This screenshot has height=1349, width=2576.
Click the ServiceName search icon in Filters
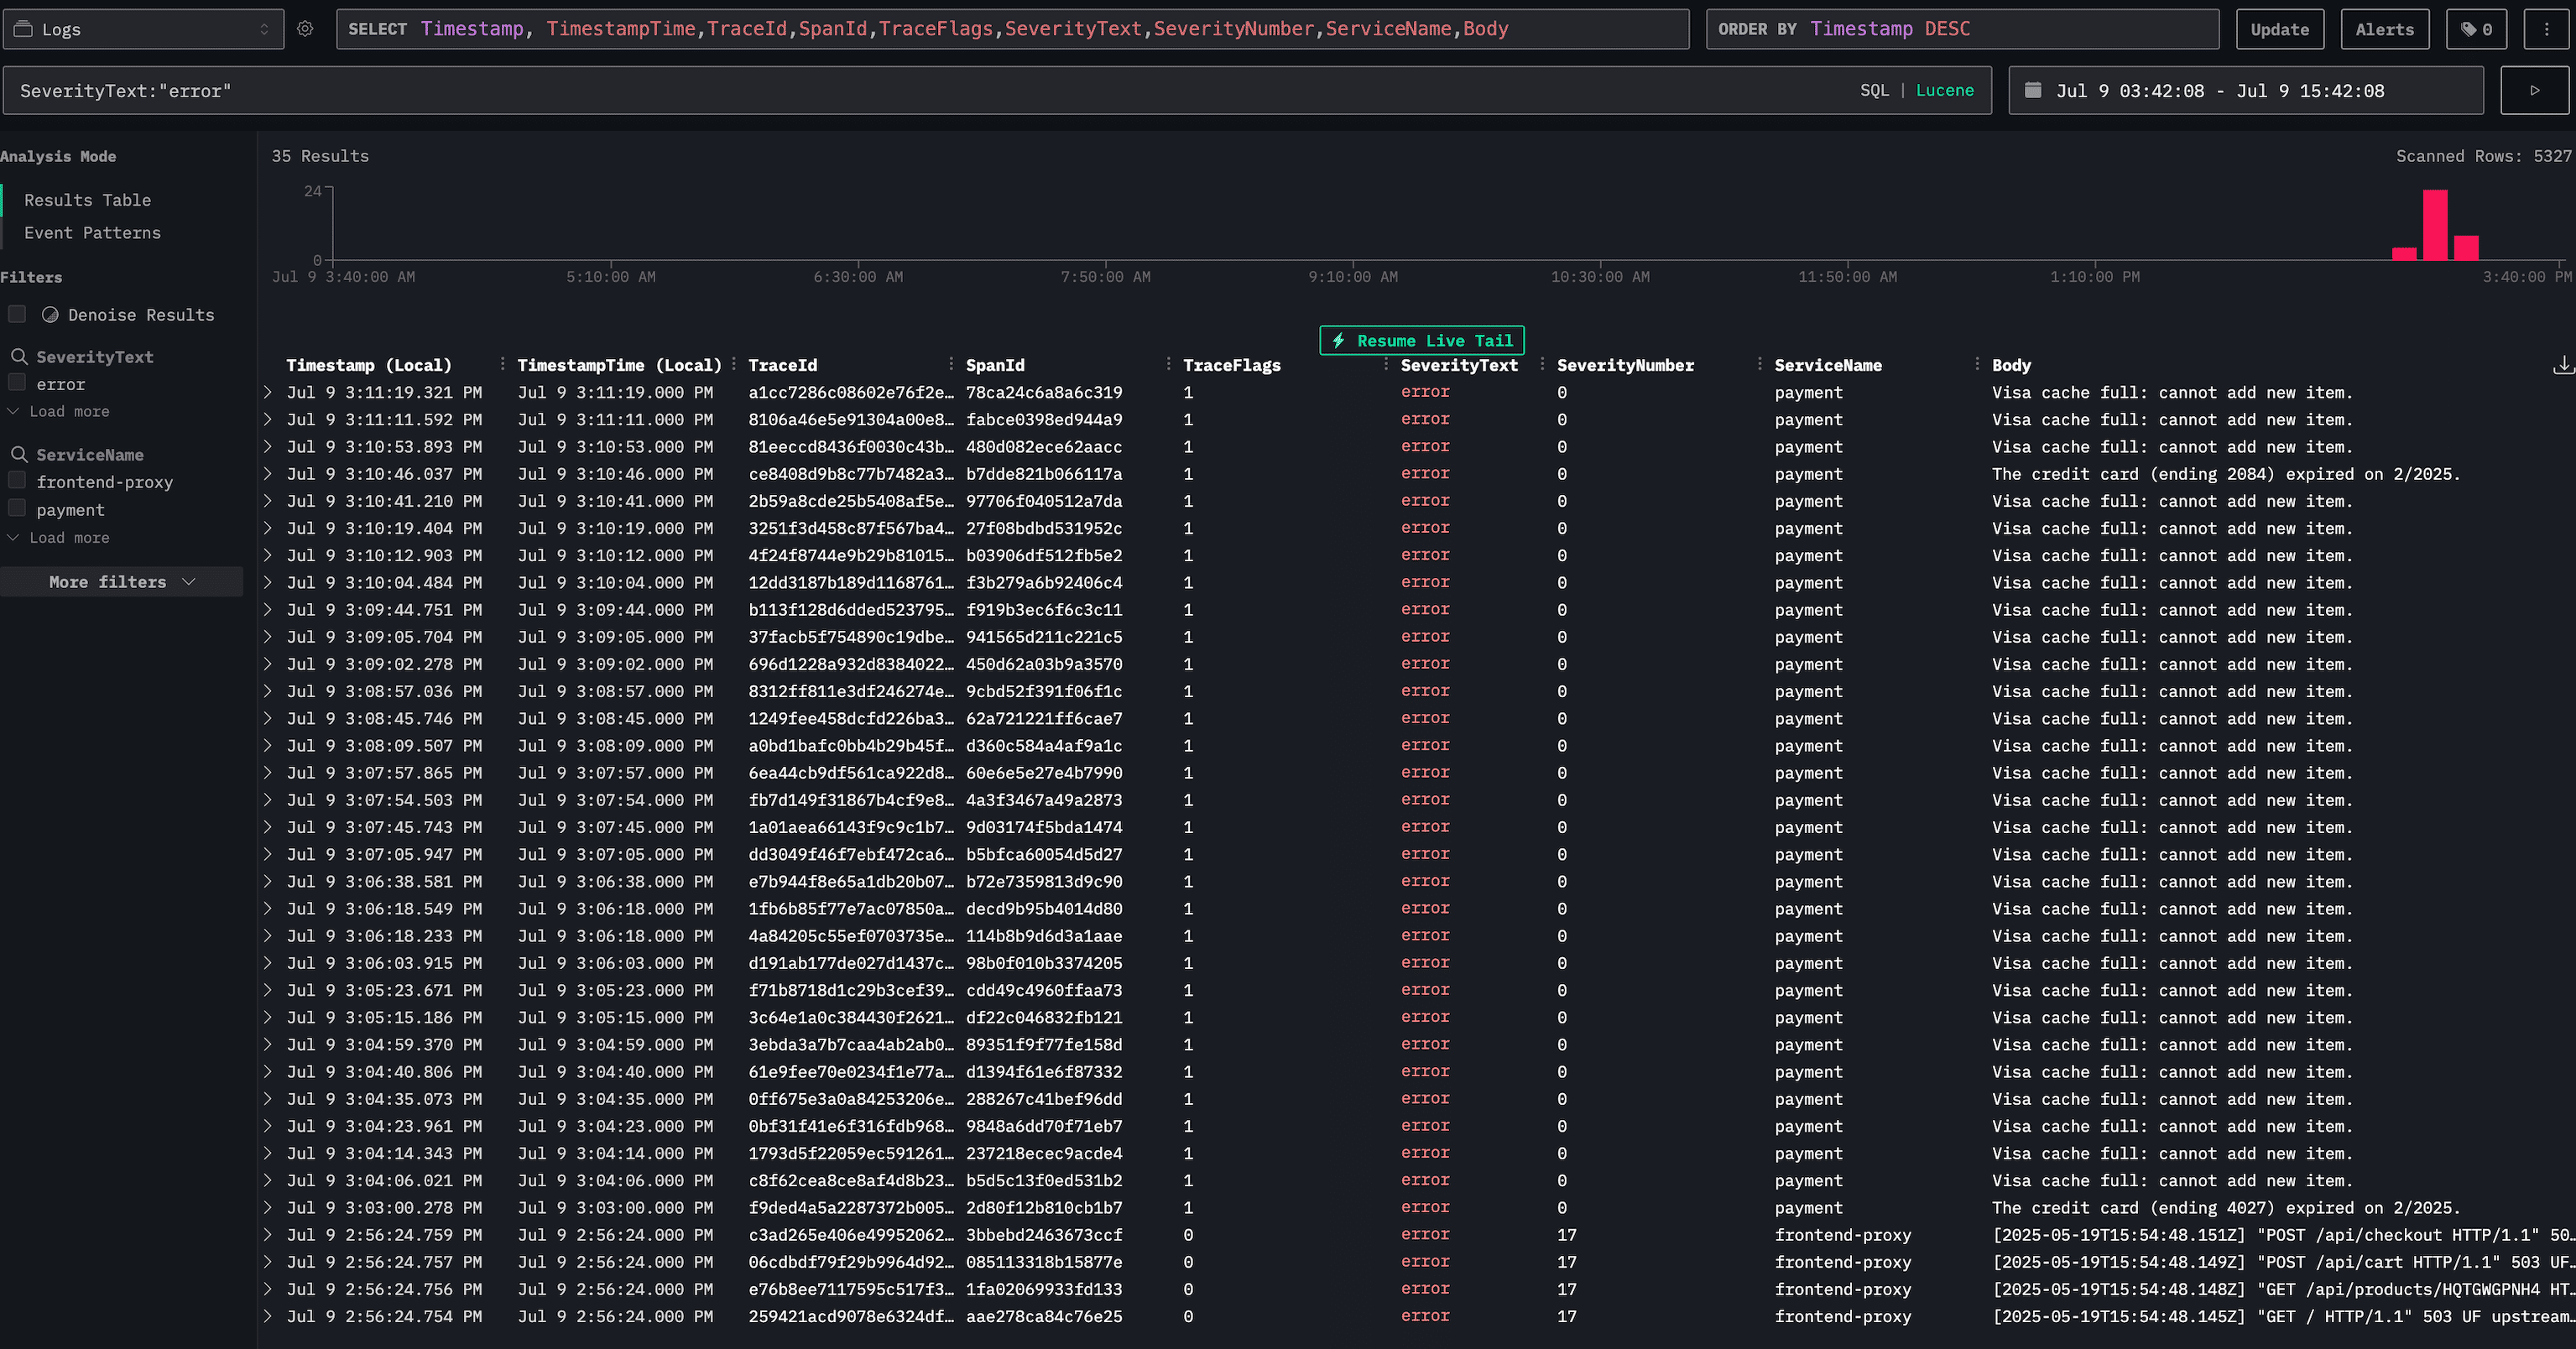[20, 454]
